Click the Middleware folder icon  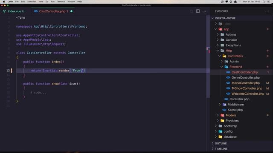coord(224,105)
